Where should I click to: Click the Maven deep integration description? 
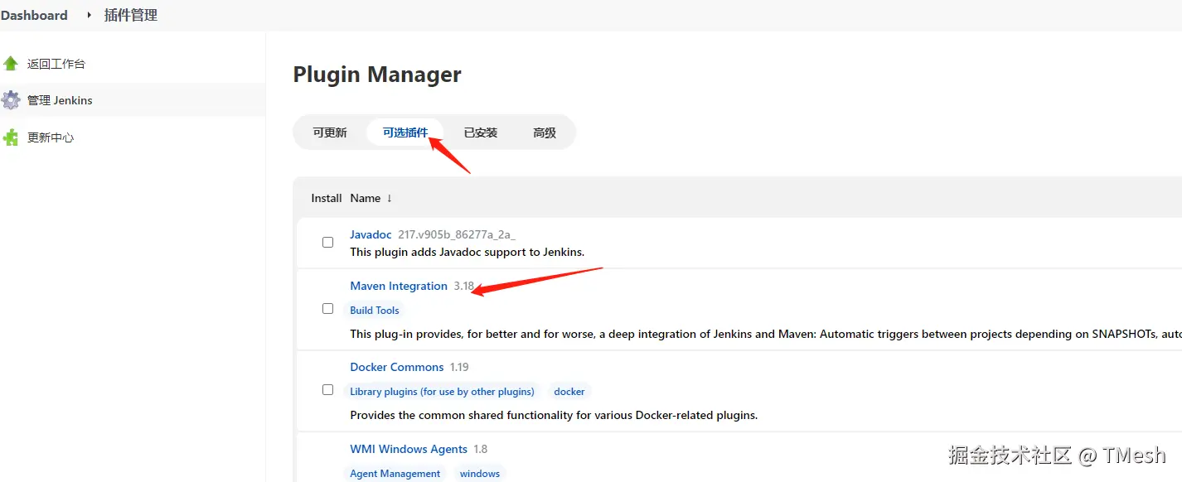click(x=766, y=334)
